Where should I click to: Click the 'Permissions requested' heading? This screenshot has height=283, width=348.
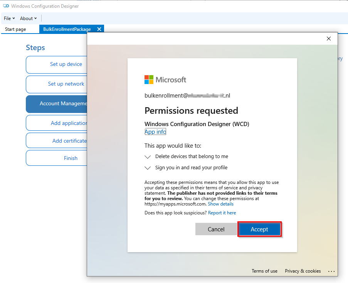click(x=191, y=111)
